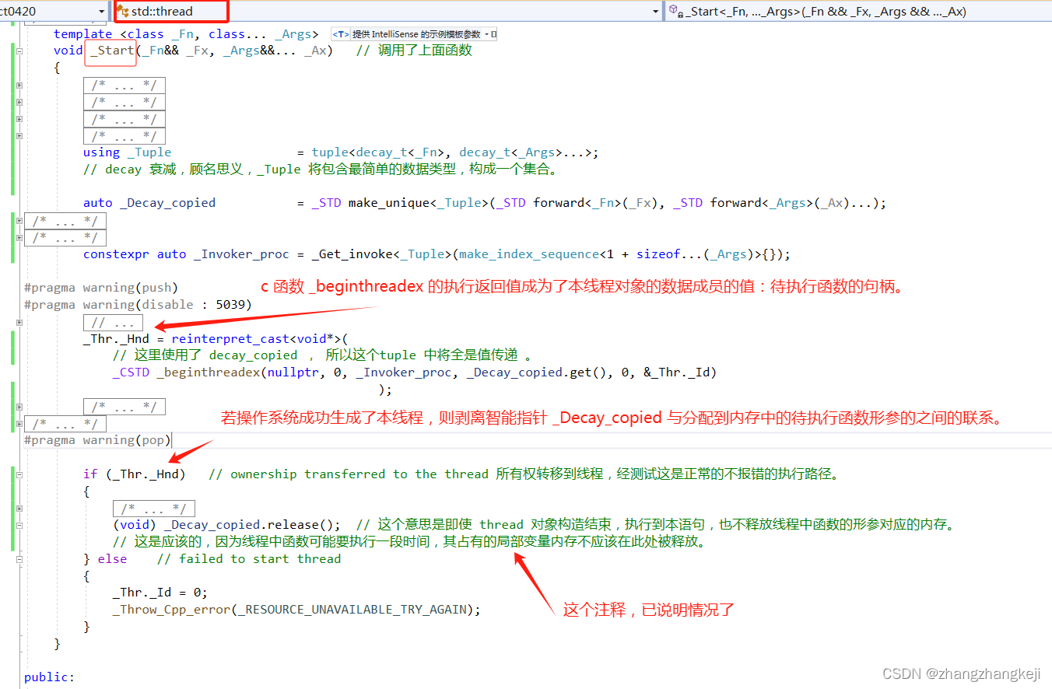Expand collapsed comment directly above using _Tuple
The image size is (1052, 689).
tap(19, 136)
